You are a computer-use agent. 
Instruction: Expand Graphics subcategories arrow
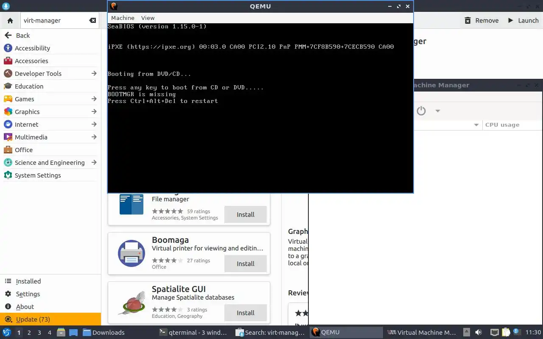coord(94,111)
